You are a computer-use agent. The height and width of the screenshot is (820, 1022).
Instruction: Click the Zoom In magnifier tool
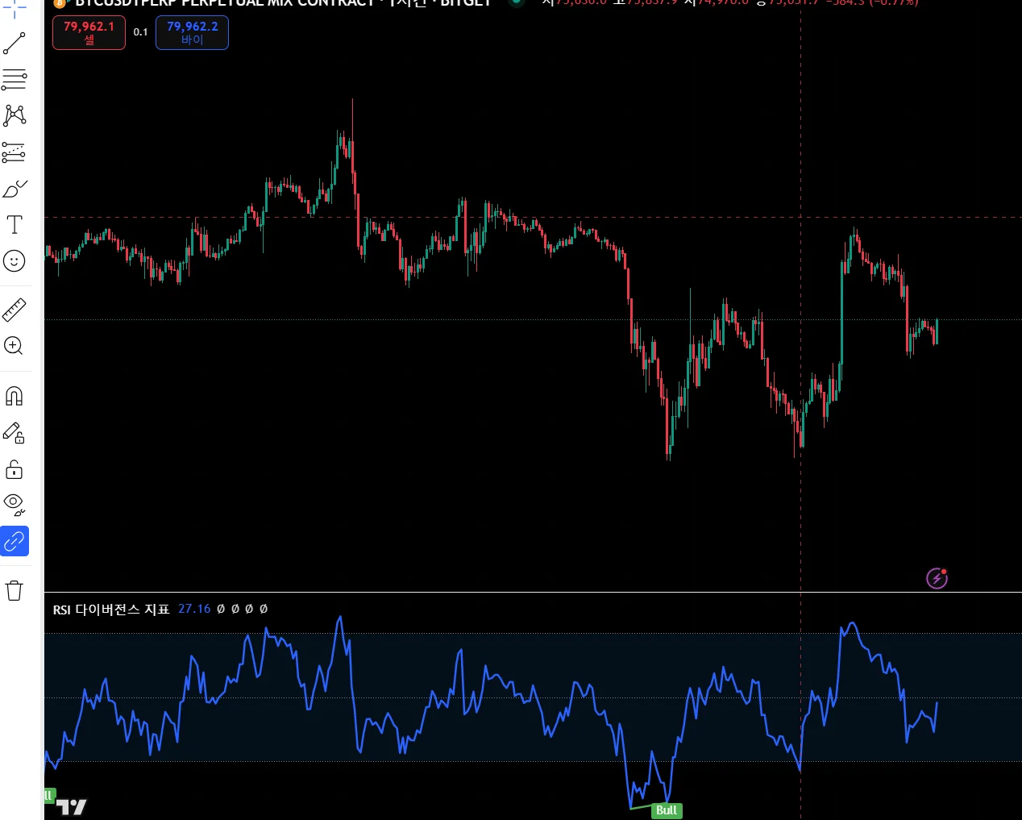click(x=15, y=346)
